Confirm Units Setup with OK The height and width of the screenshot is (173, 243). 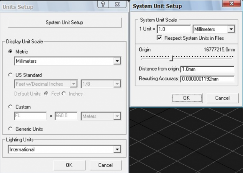click(69, 165)
